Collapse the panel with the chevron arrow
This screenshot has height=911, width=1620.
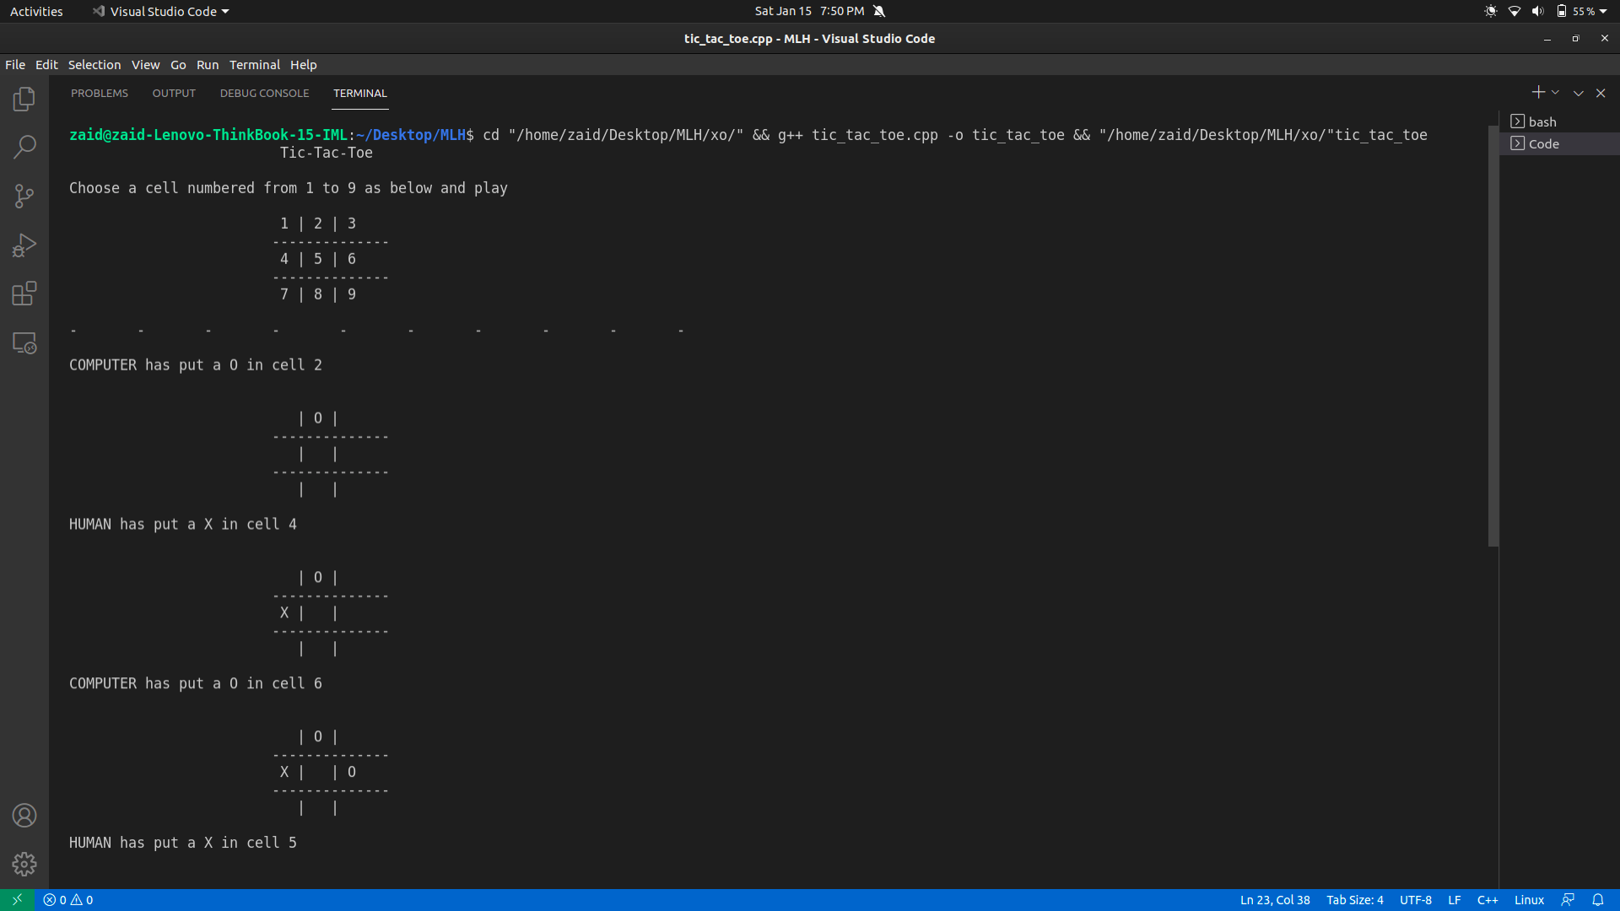[1578, 93]
